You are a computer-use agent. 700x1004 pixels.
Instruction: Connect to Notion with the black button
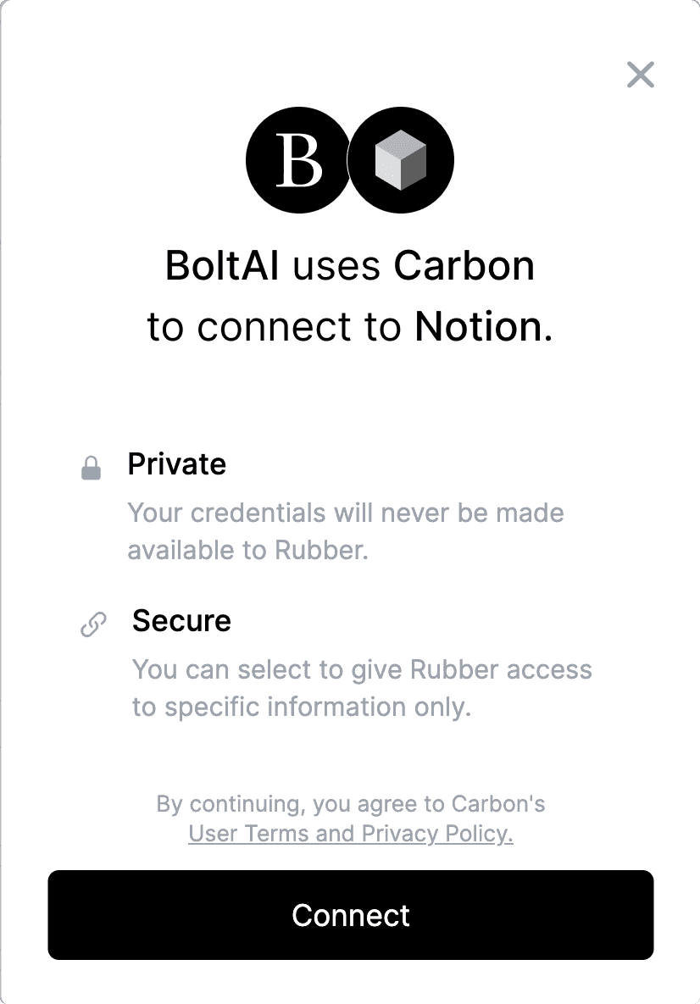[x=350, y=914]
